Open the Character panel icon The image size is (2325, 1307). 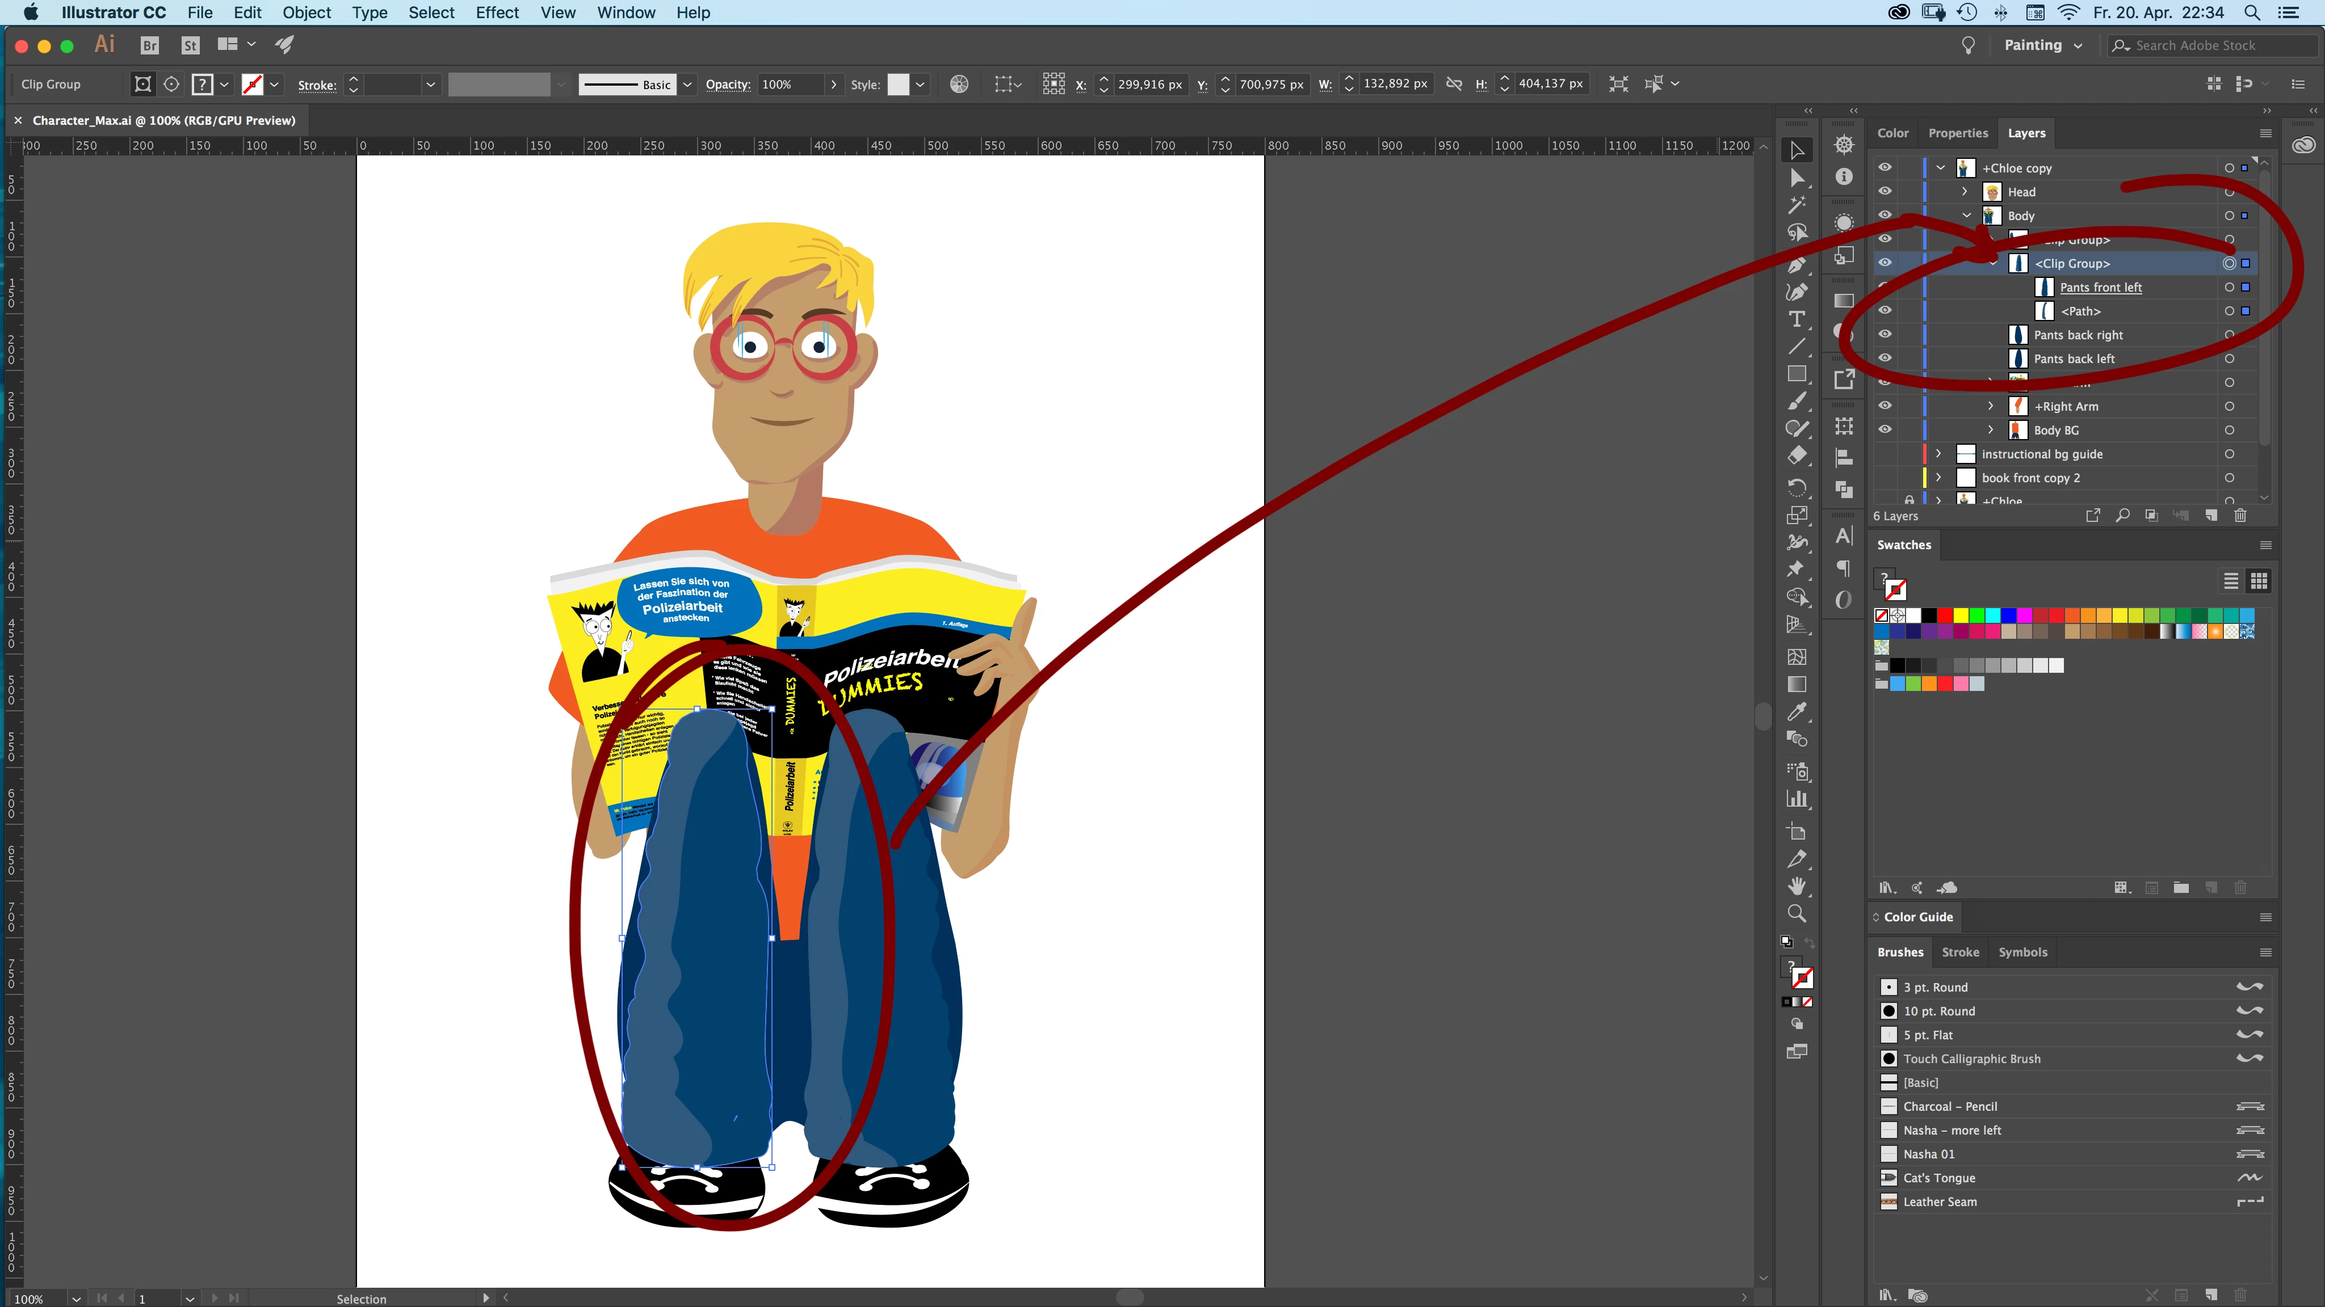coord(1844,537)
